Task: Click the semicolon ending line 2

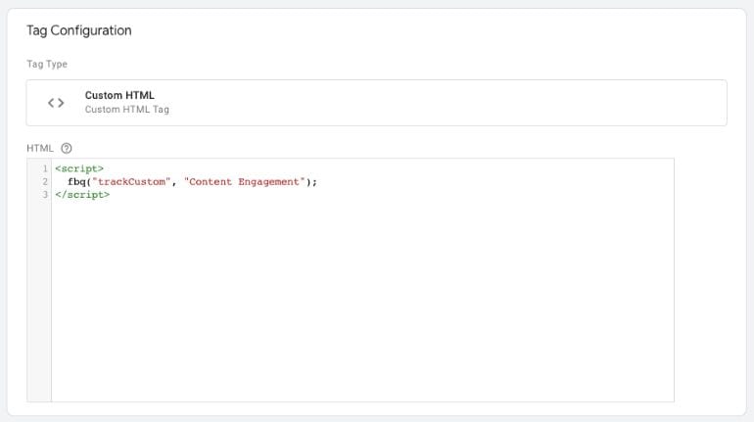Action: [316, 181]
